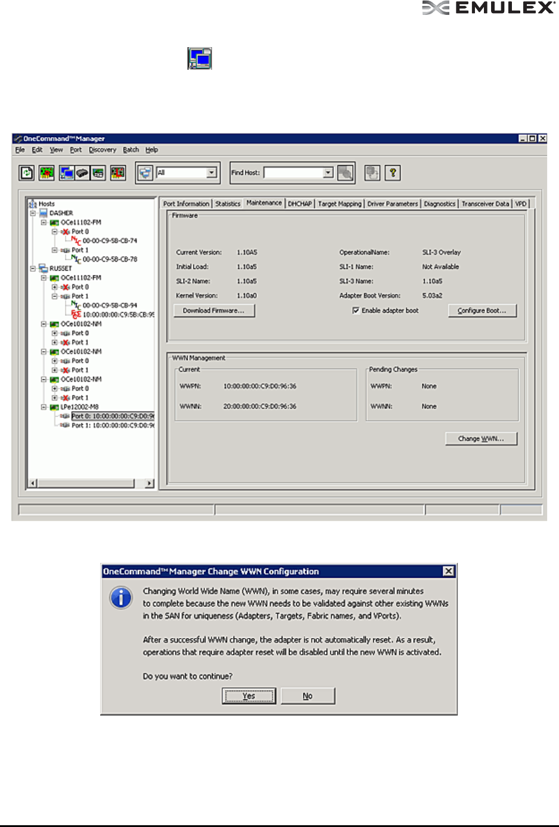Switch to the VPD tab
Image resolution: width=559 pixels, height=827 pixels.
click(x=521, y=204)
